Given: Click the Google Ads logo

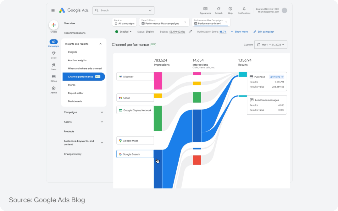Looking at the screenshot, I should pyautogui.click(x=74, y=10).
